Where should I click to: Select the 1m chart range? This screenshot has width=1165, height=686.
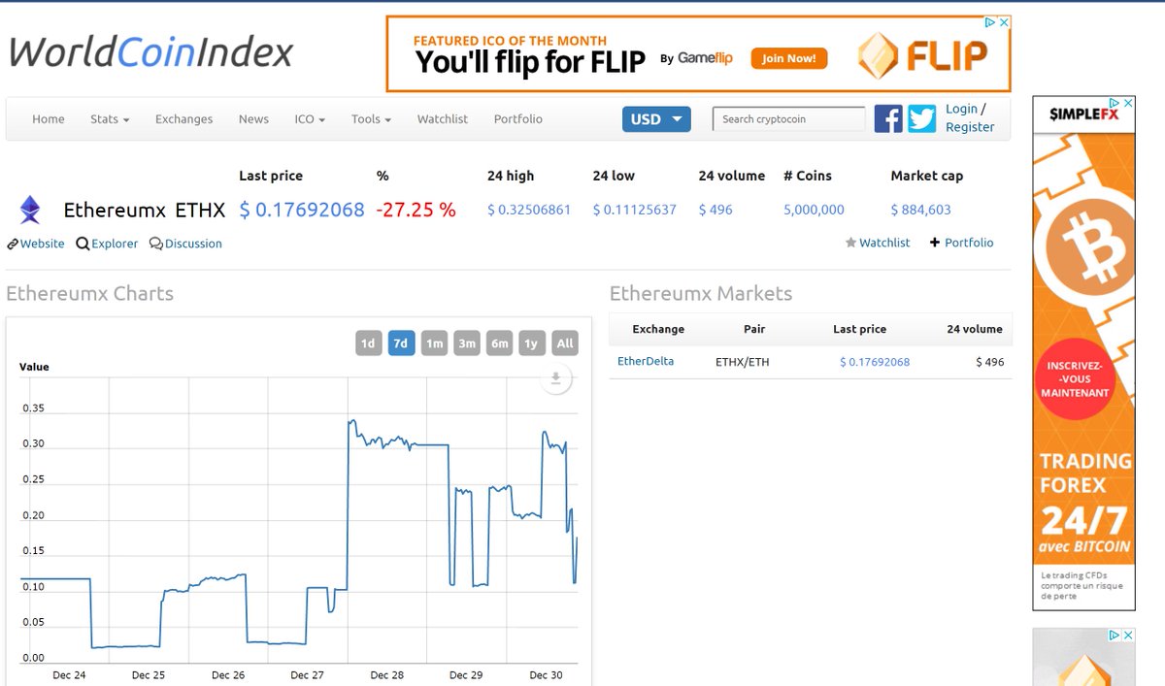(x=434, y=343)
